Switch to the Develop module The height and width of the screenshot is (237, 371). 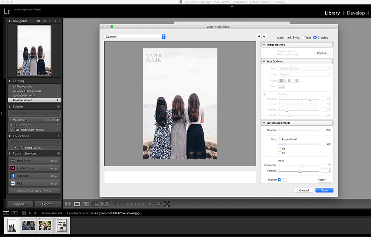(355, 13)
